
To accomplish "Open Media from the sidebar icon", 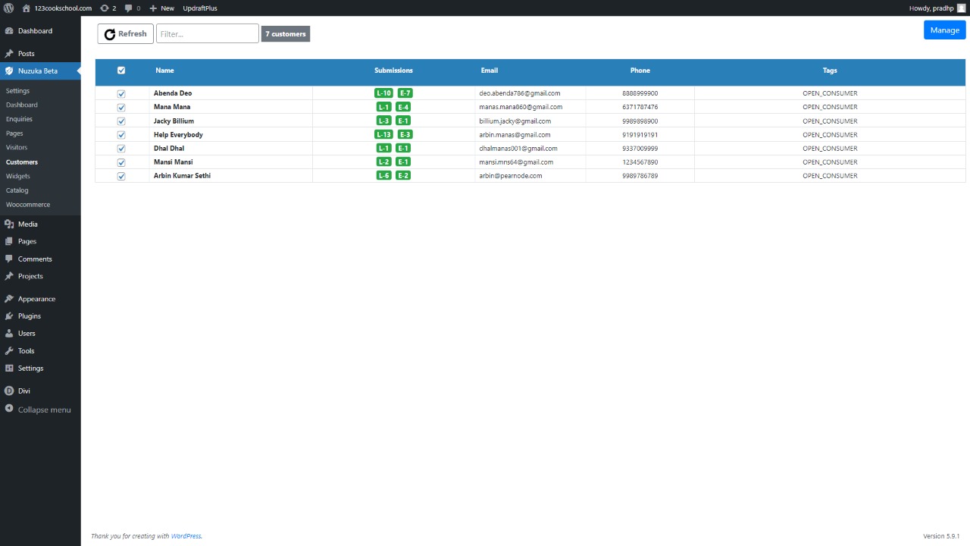I will (9, 224).
